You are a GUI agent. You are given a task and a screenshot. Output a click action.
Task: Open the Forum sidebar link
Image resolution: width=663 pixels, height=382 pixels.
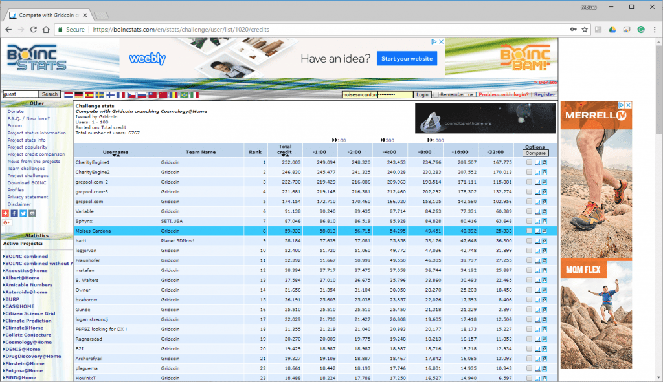click(14, 126)
